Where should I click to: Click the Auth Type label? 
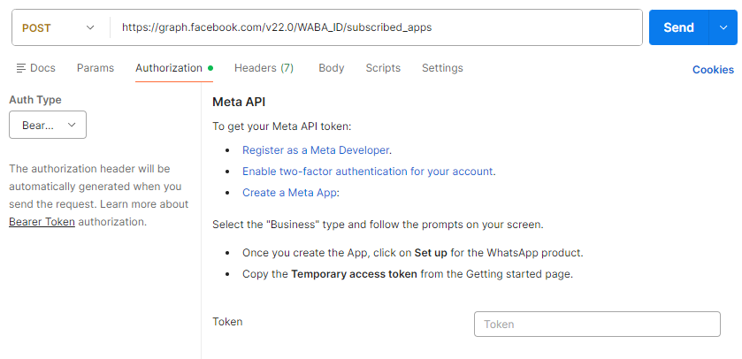[x=35, y=100]
